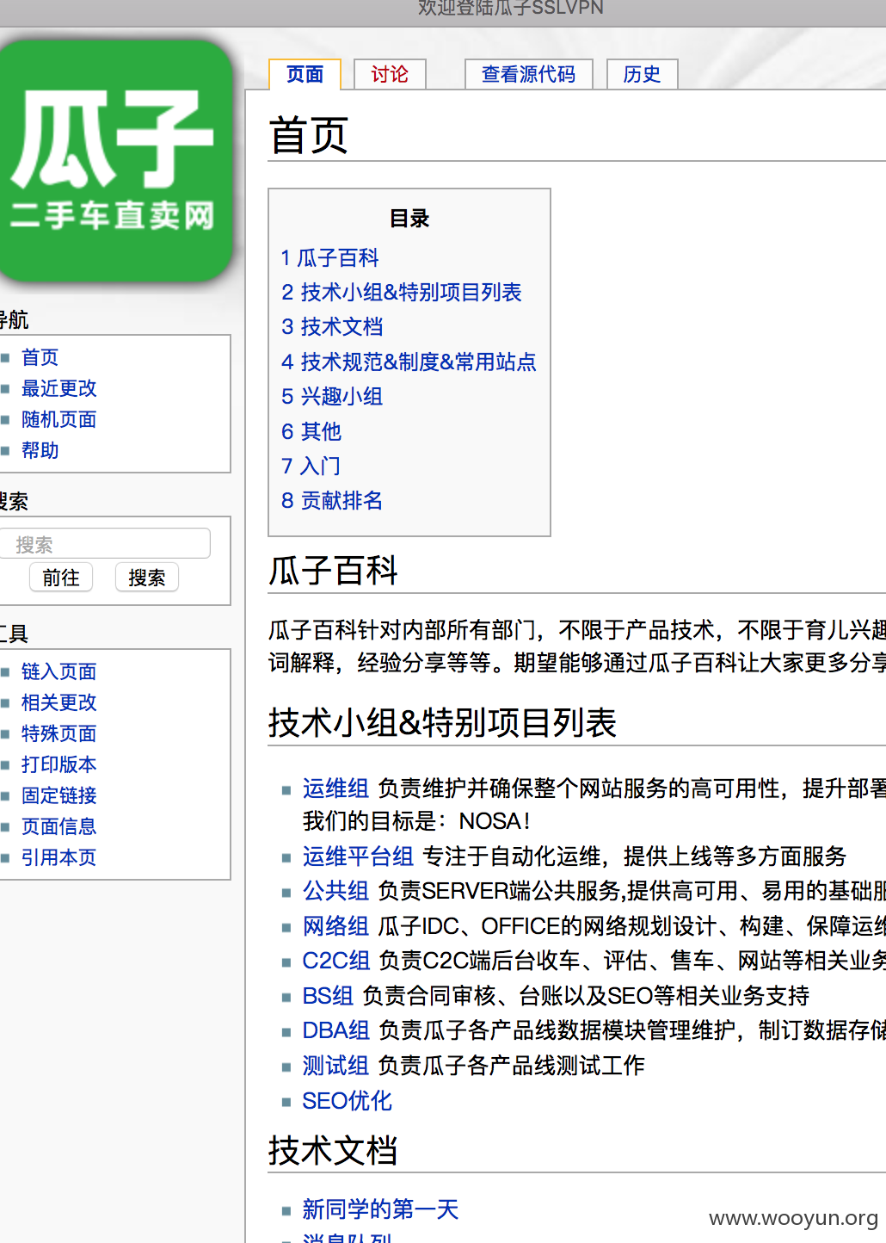This screenshot has width=886, height=1243.
Task: Jump to contents entry 5 兴趣小组
Action: (332, 396)
